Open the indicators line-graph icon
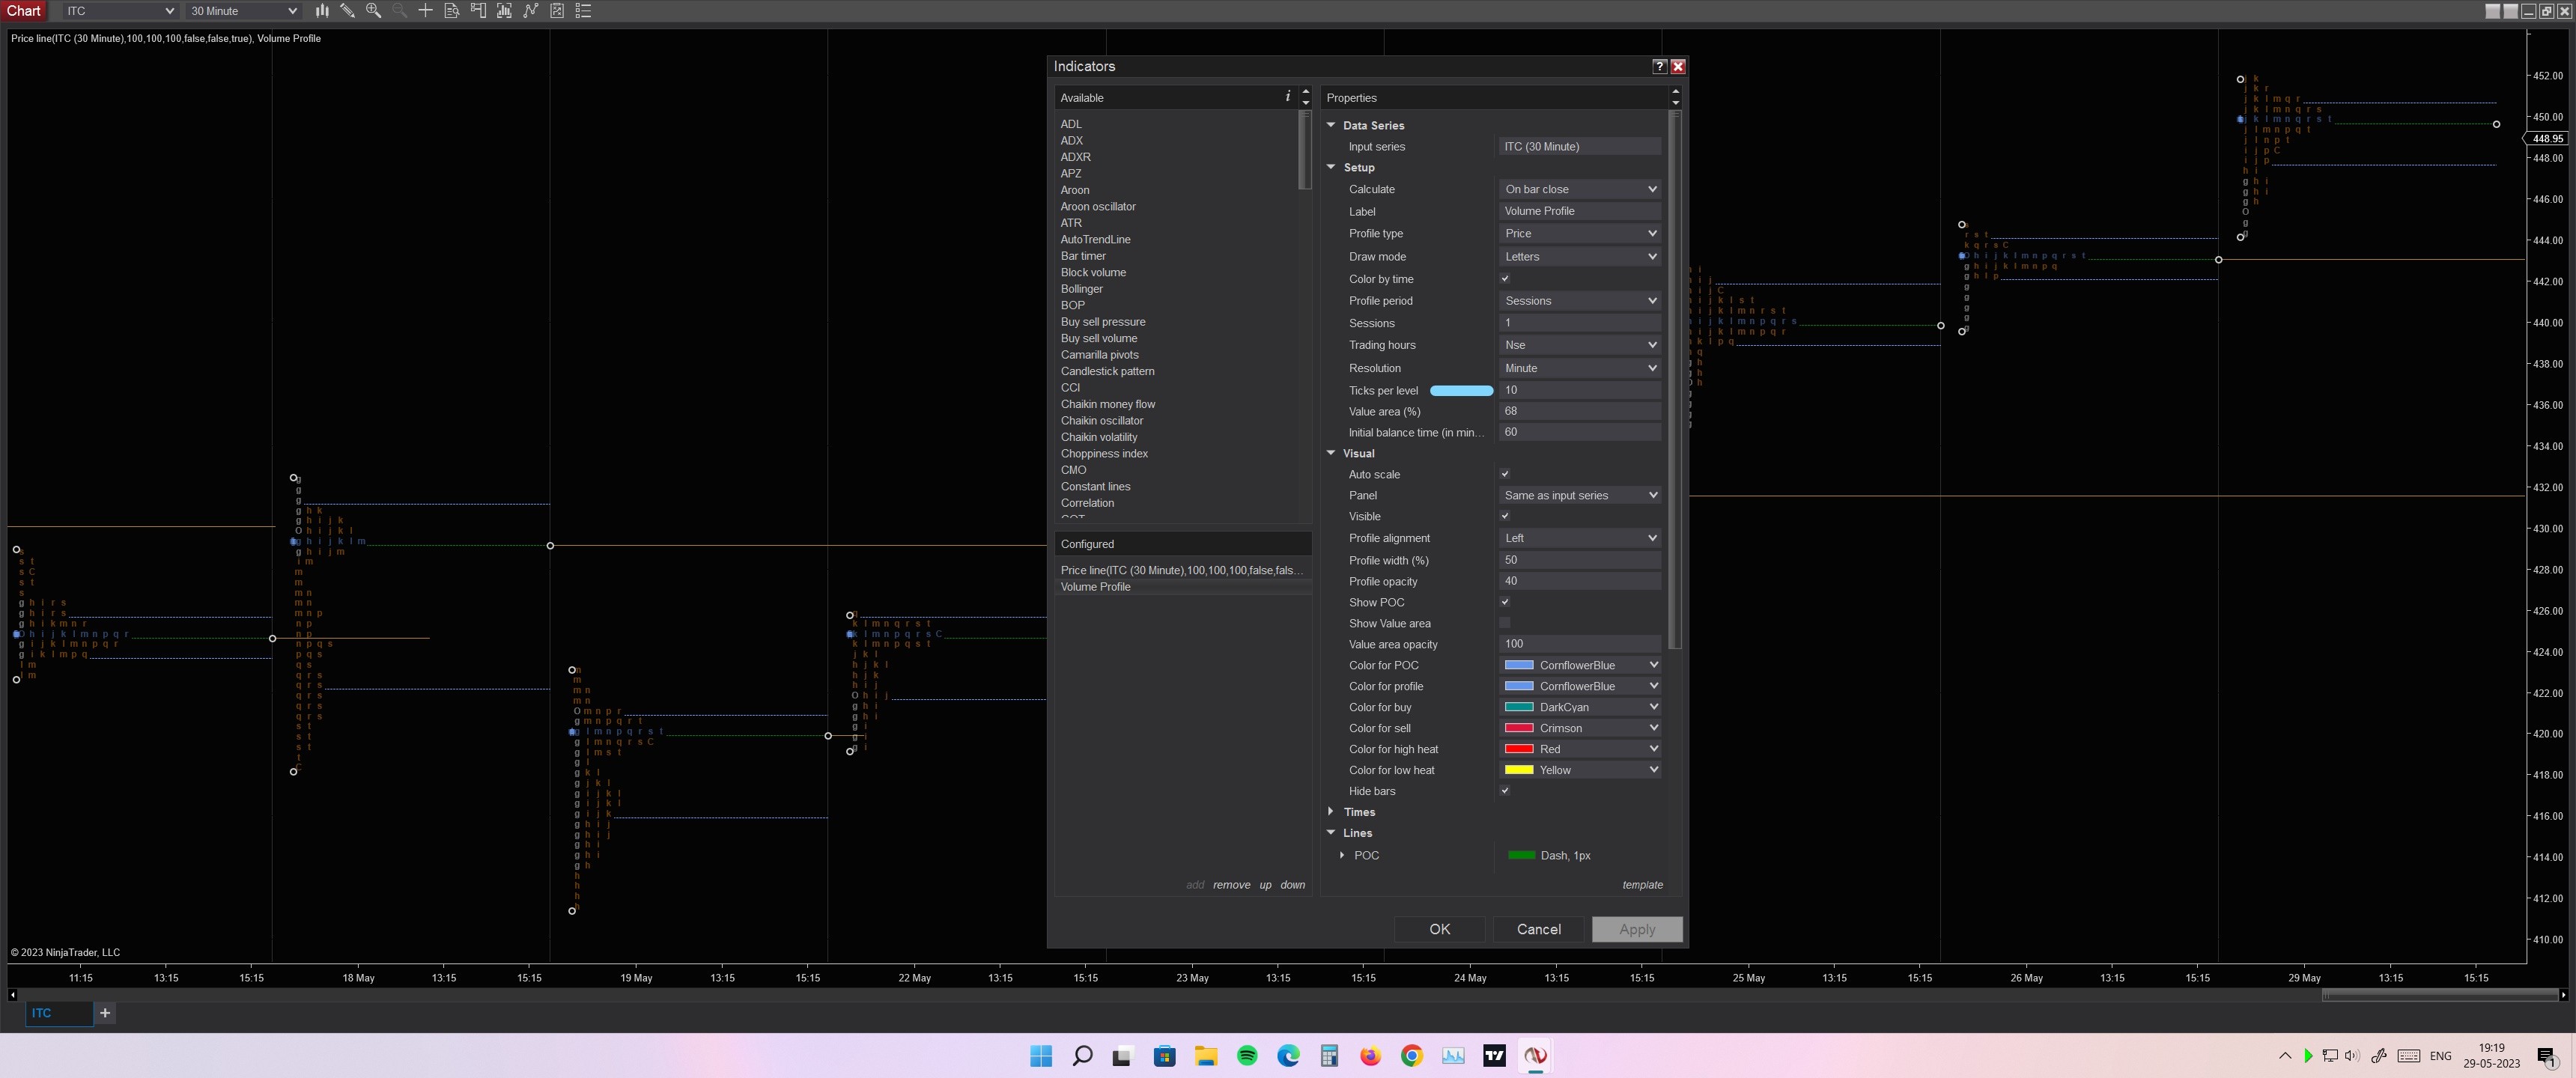The width and height of the screenshot is (2576, 1078). click(531, 11)
